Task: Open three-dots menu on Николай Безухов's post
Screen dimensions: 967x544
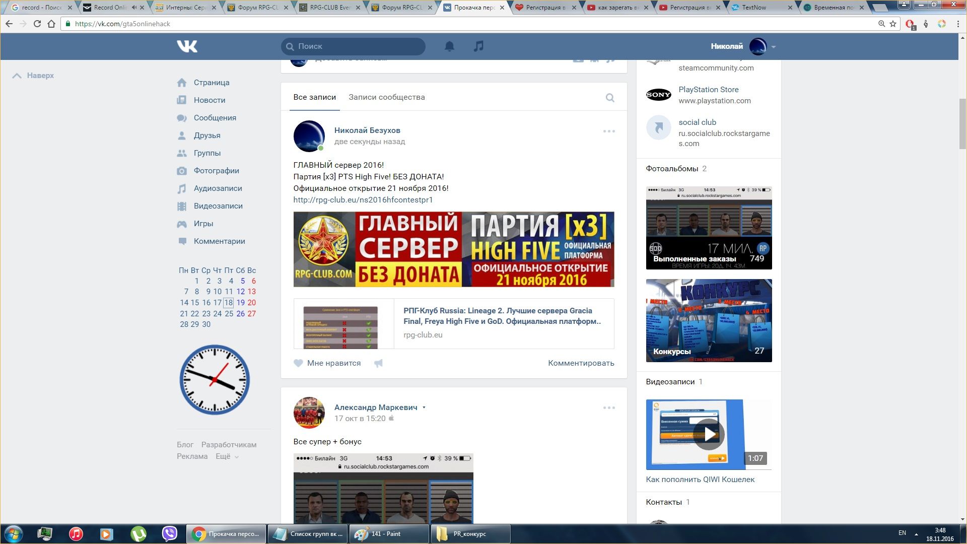Action: [x=609, y=131]
